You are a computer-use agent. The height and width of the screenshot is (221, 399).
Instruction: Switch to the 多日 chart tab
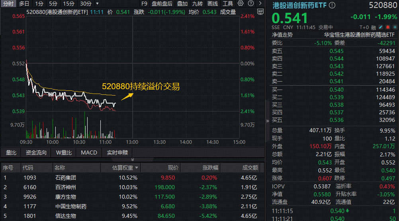[24, 4]
